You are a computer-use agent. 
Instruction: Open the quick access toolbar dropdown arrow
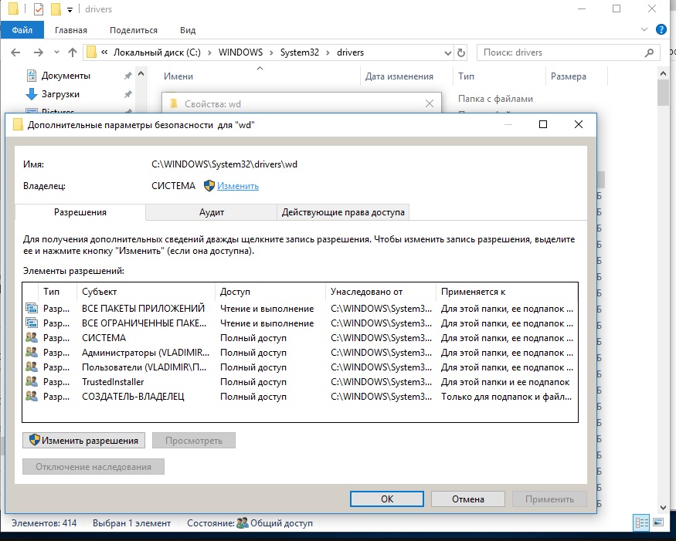70,9
